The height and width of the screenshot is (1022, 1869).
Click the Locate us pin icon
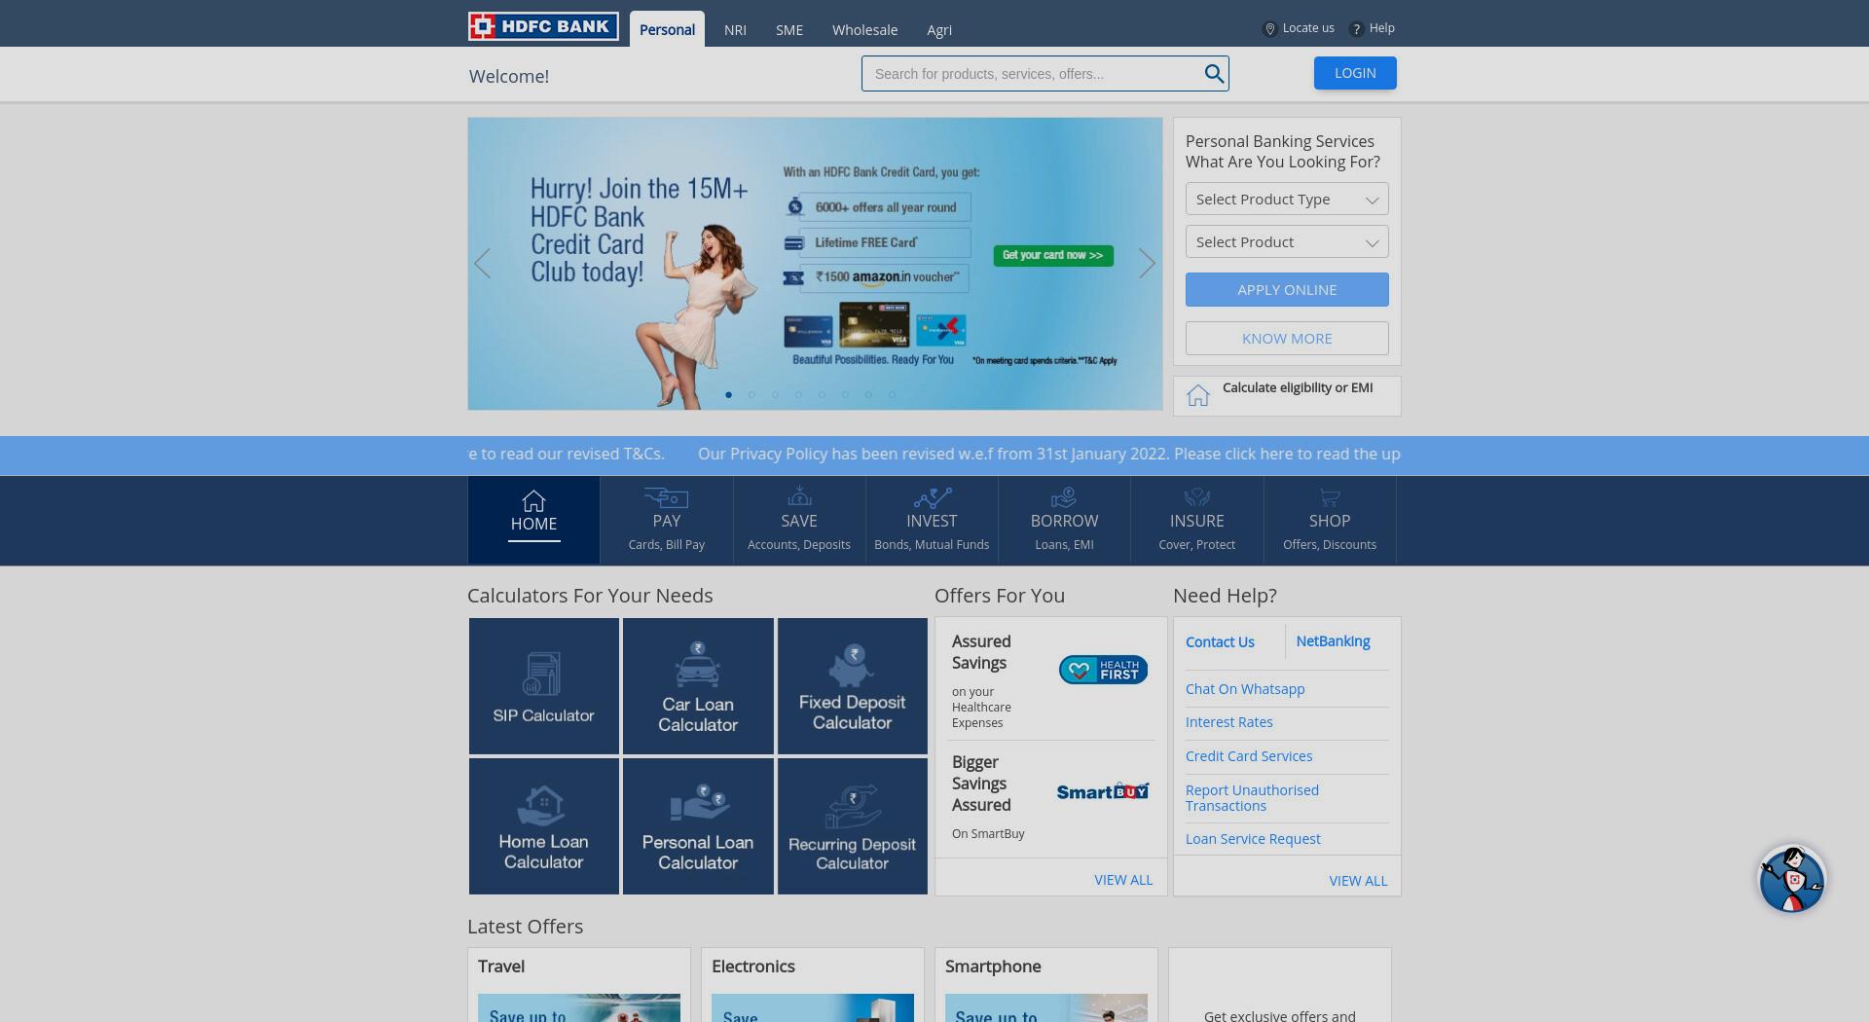point(1269,29)
